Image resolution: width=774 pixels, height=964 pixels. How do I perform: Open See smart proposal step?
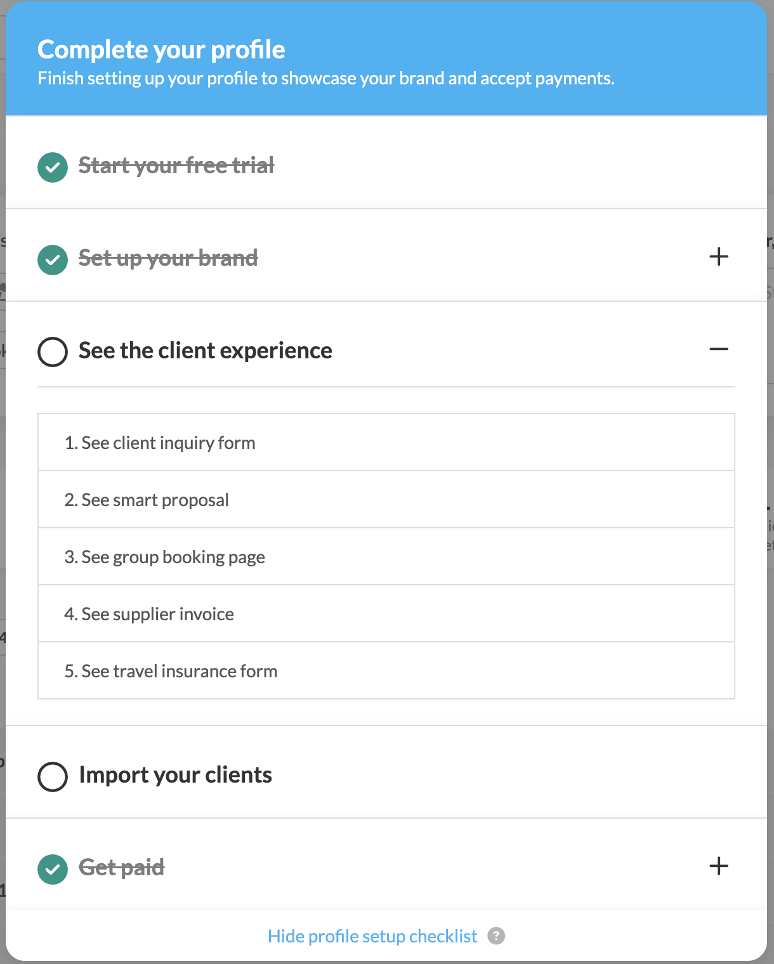tap(147, 500)
